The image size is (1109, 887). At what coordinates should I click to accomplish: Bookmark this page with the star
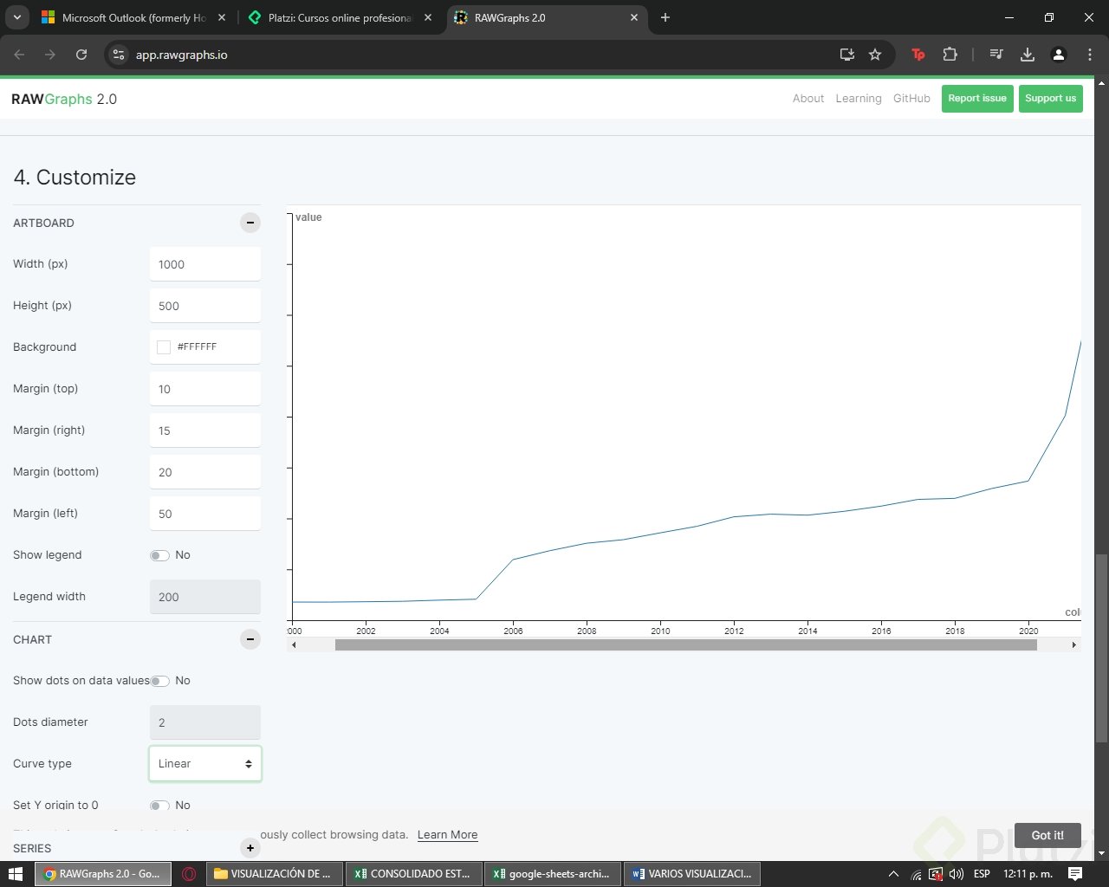tap(875, 55)
